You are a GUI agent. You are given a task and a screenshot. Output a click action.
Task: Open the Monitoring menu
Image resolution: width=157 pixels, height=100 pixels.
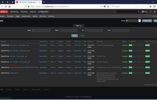click(x=14, y=12)
